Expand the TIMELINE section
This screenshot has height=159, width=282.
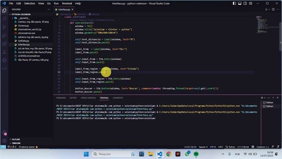pyautogui.click(x=16, y=143)
